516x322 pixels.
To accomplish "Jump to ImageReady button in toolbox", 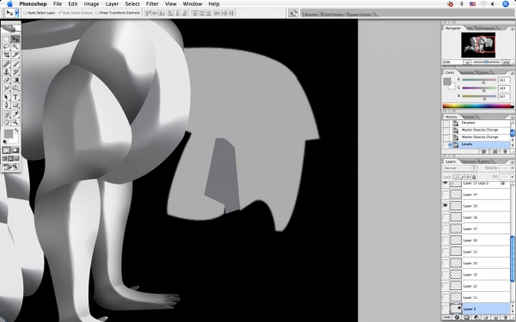I will point(11,167).
